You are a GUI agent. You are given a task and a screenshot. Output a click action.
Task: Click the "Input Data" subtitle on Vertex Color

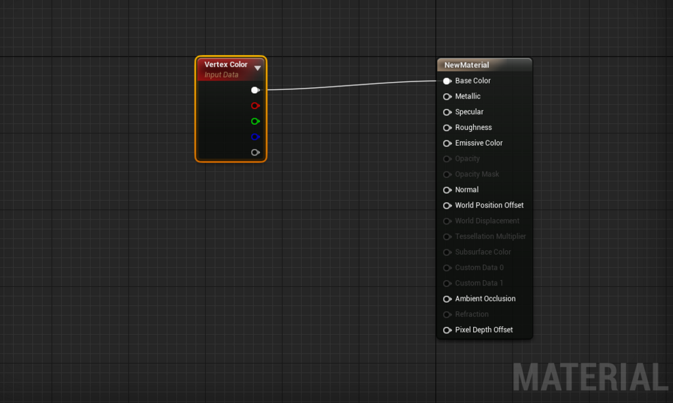221,75
